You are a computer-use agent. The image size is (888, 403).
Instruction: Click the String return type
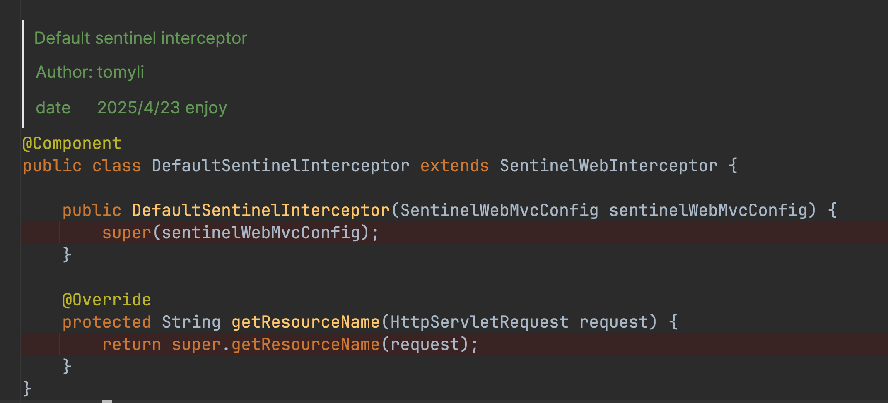191,322
